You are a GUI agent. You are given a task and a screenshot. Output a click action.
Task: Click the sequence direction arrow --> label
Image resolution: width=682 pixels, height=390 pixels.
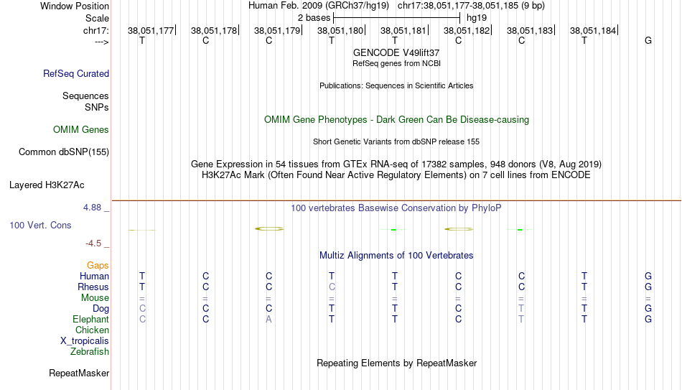102,42
